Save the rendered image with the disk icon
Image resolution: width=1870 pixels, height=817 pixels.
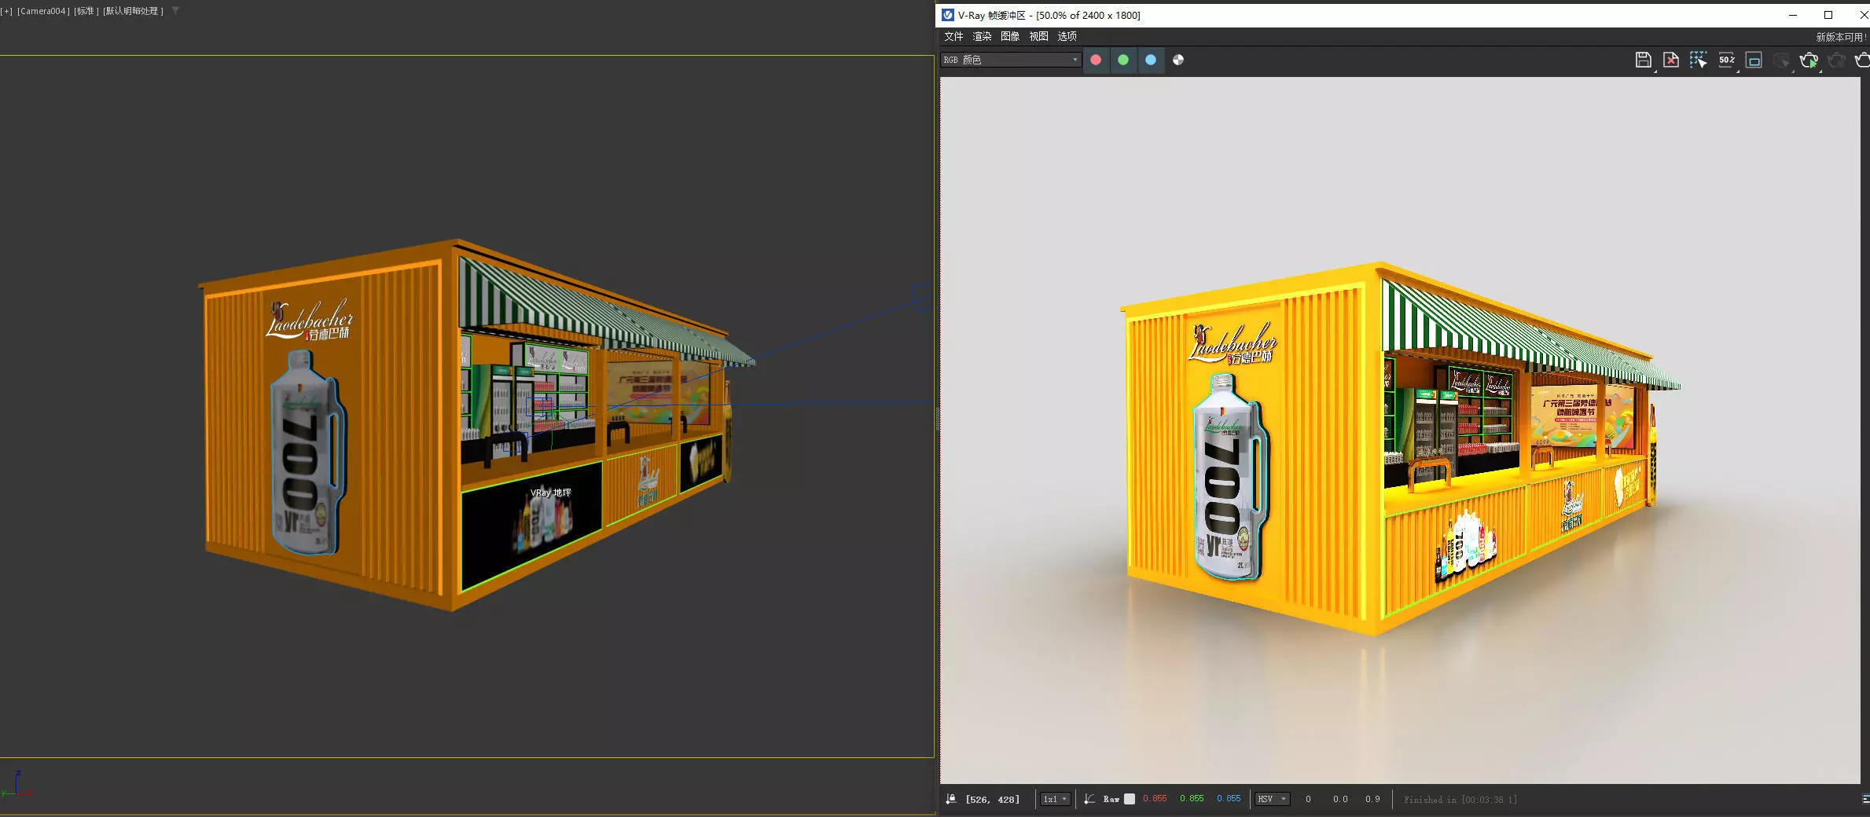coord(1643,60)
